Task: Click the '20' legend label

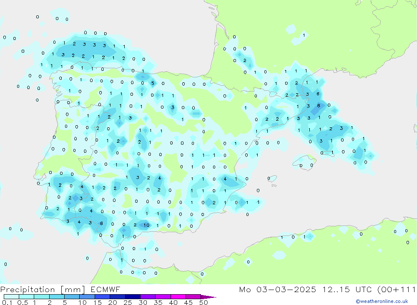Action: (x=113, y=303)
